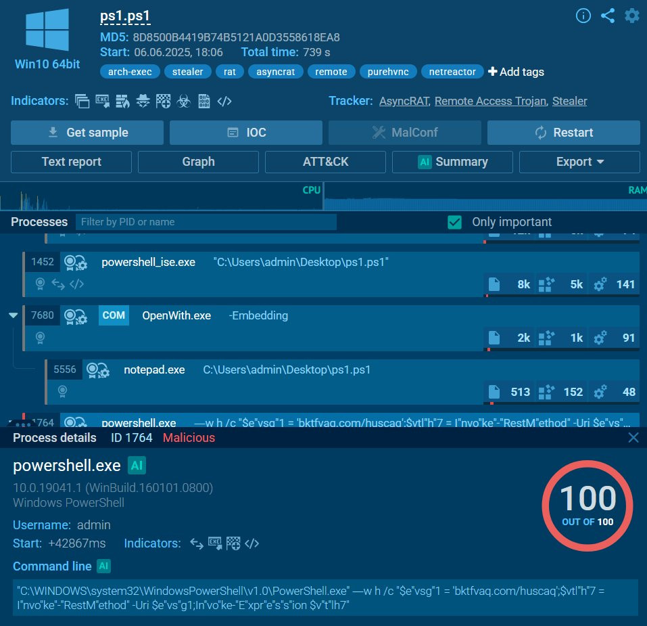647x626 pixels.
Task: Click powershell_ise.exe modules gear icon
Action: 600,284
